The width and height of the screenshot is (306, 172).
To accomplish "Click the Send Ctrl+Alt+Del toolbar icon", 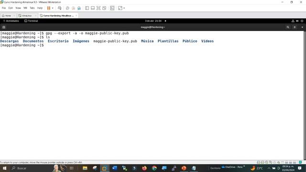I will 59,8.
